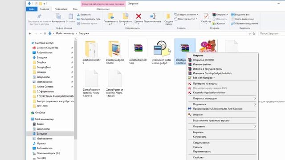Open the Easy access dropdown

(186, 19)
